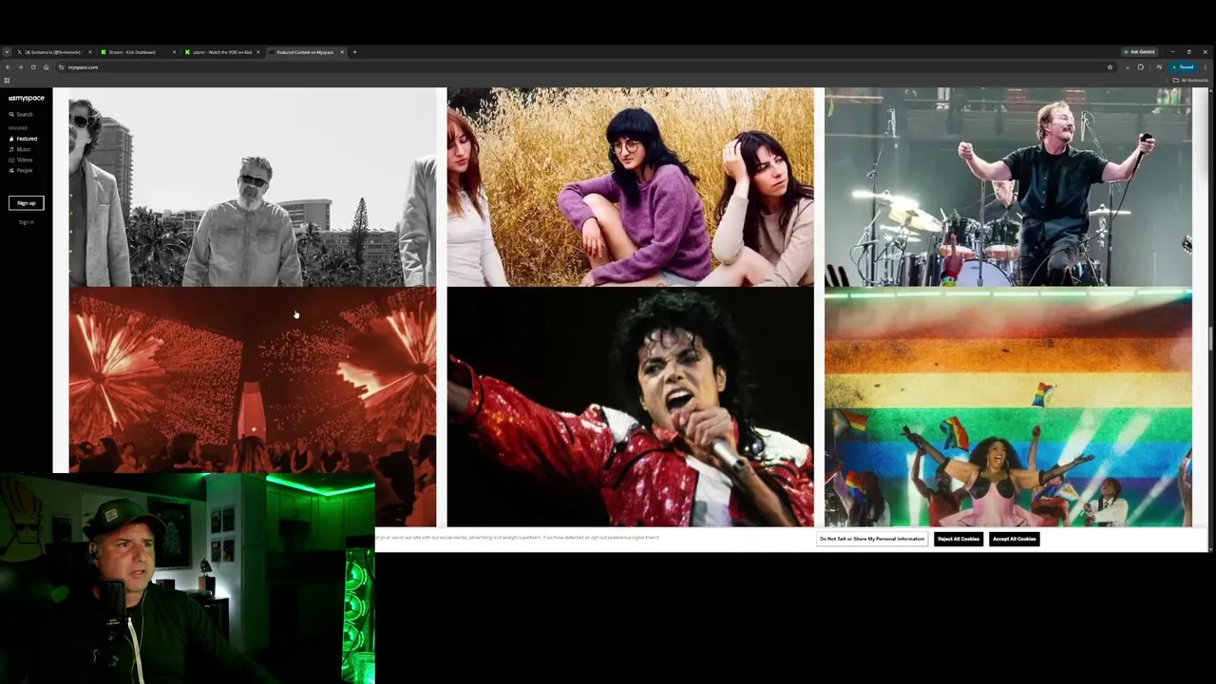Open the black-and-white men in sunglasses photo

click(252, 187)
